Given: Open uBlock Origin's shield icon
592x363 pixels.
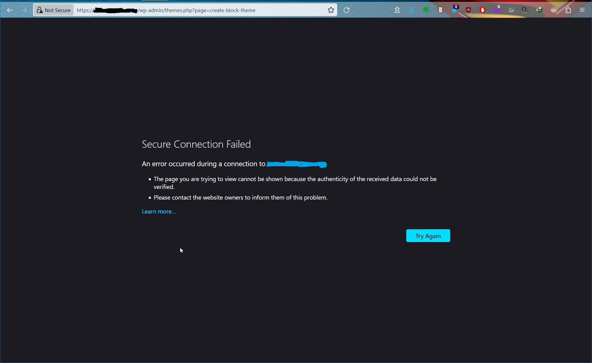Looking at the screenshot, I should (x=468, y=10).
